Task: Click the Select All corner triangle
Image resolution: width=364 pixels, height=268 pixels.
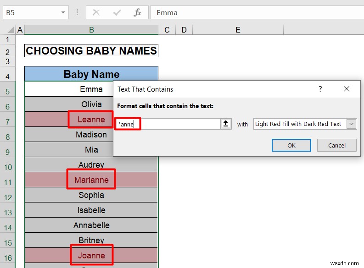Action: [11, 30]
